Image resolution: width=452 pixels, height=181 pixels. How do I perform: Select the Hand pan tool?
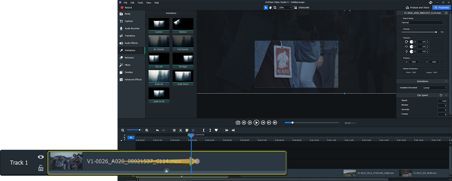coord(270,8)
